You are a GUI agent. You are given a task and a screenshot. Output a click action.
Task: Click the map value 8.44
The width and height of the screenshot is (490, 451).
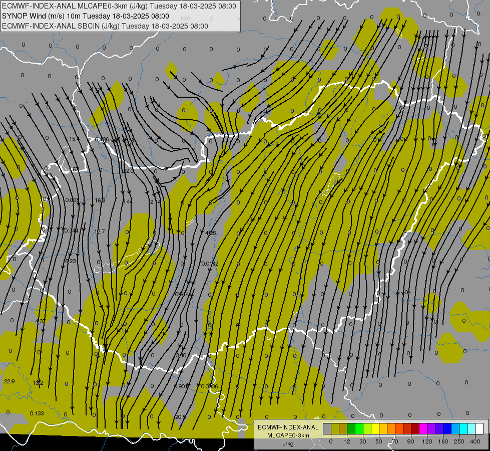(128, 201)
